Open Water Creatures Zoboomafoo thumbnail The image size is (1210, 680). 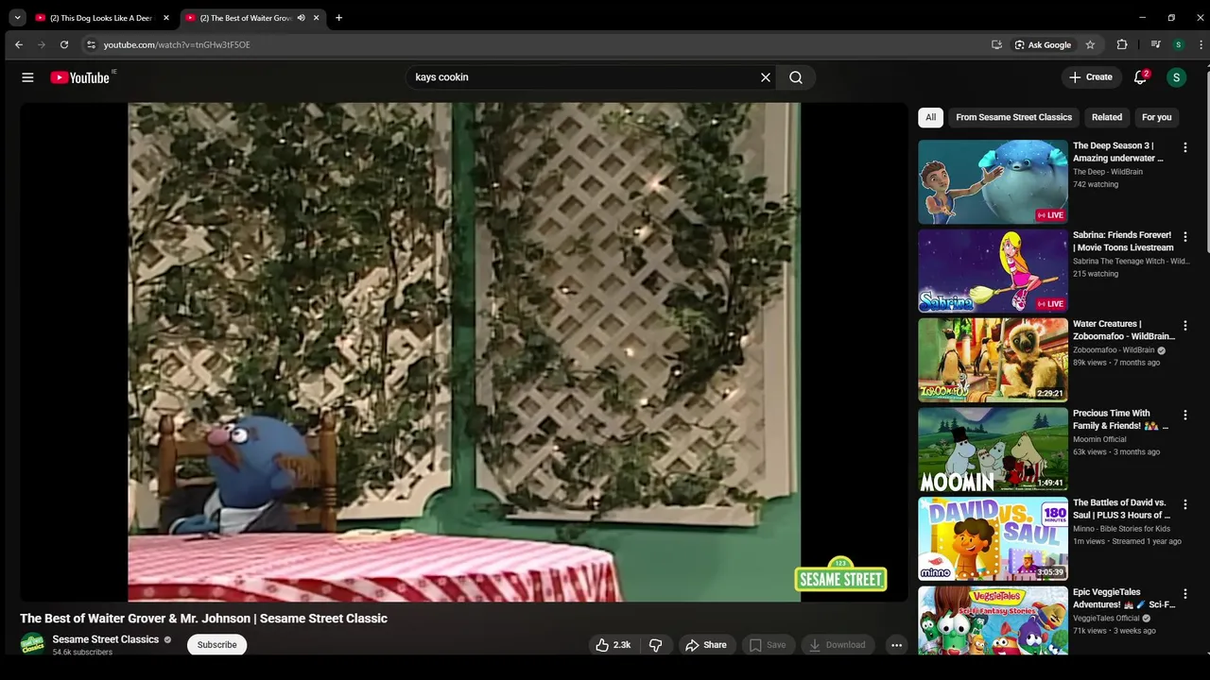click(x=993, y=361)
